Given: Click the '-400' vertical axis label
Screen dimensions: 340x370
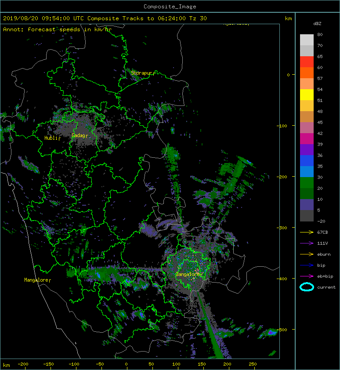Looking at the screenshot, I should click(282, 279).
